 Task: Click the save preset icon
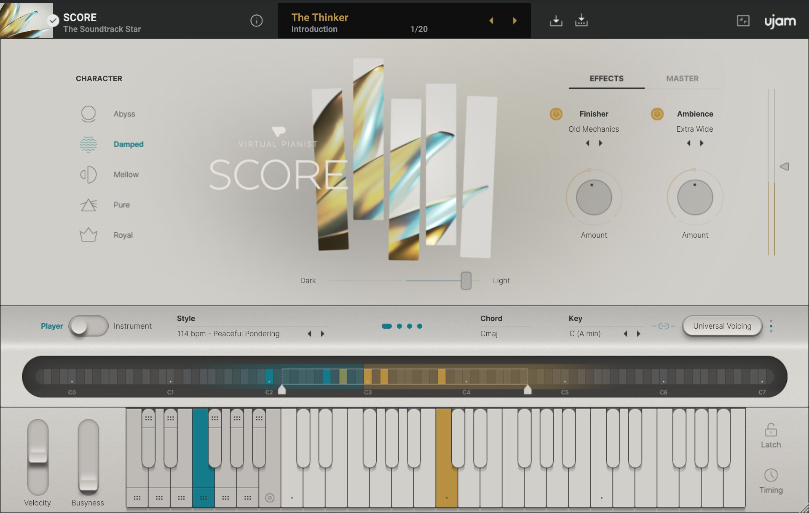click(556, 20)
